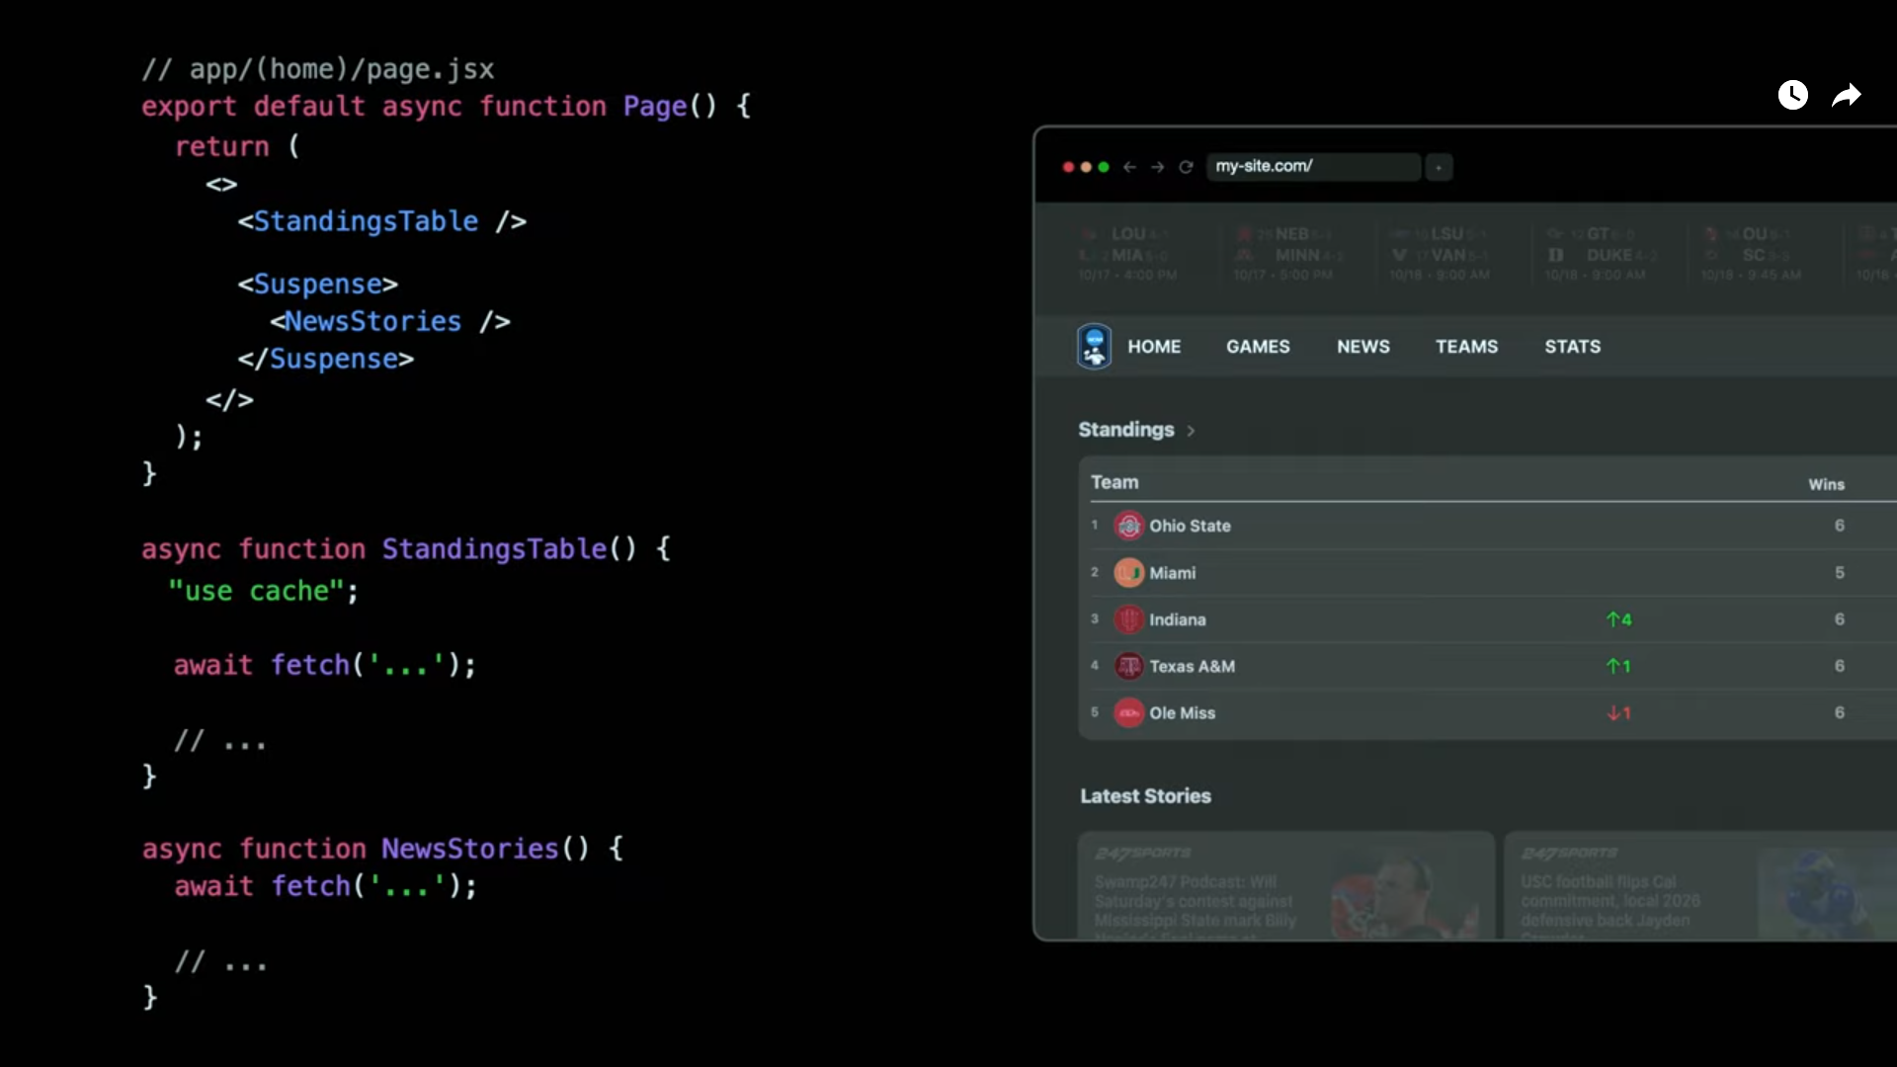Click the Texas A&M team logo
The height and width of the screenshot is (1067, 1897).
coord(1128,666)
